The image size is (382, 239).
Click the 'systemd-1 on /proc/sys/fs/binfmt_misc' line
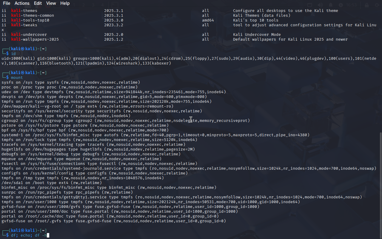(x=155, y=135)
